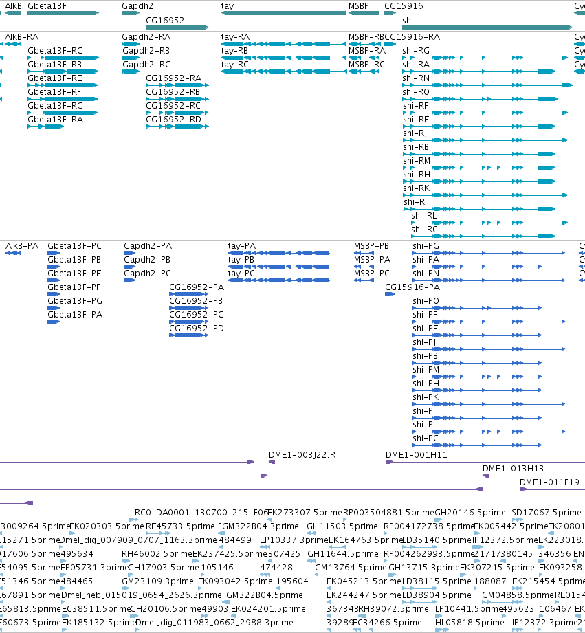
Task: Select the Gbeta13F gene bar
Action: coord(63,13)
